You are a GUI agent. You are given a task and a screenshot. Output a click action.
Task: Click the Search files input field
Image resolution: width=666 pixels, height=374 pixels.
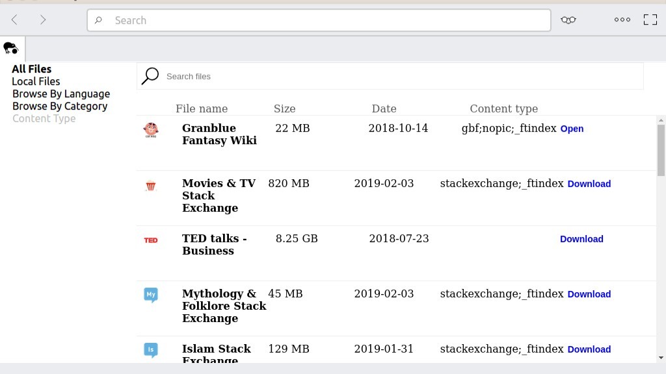(x=390, y=77)
